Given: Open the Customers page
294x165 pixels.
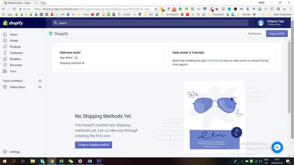Looking at the screenshot, I should pyautogui.click(x=16, y=53).
